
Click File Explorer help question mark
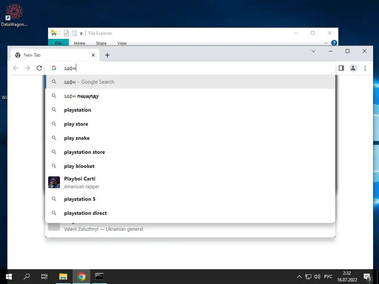click(x=334, y=43)
